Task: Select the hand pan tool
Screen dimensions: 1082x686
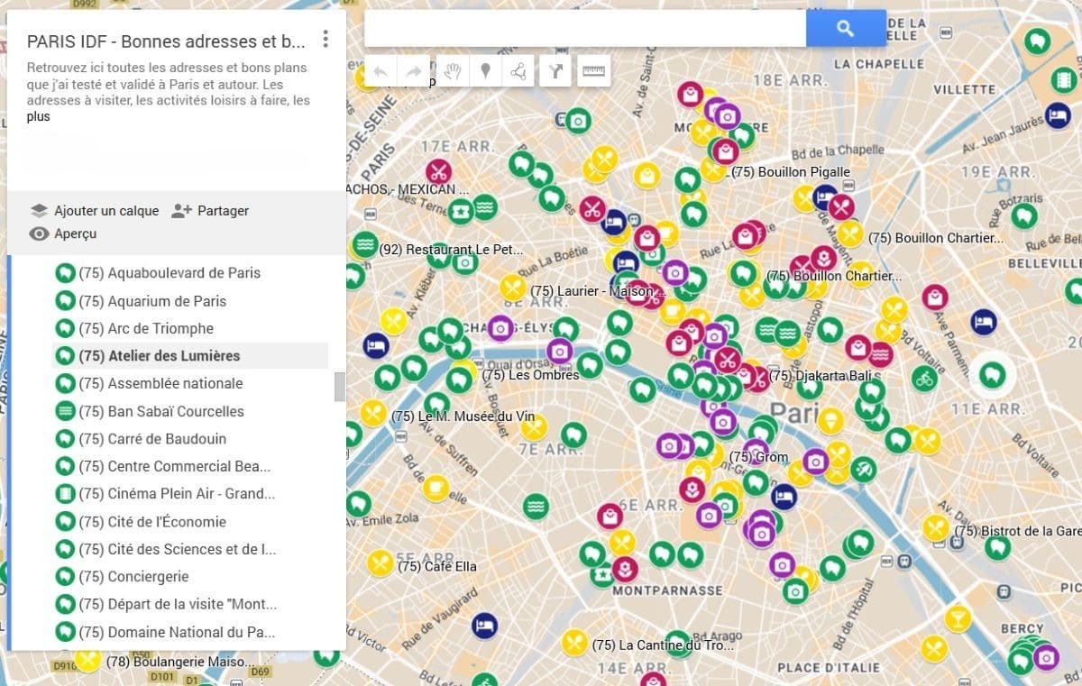Action: pos(453,72)
